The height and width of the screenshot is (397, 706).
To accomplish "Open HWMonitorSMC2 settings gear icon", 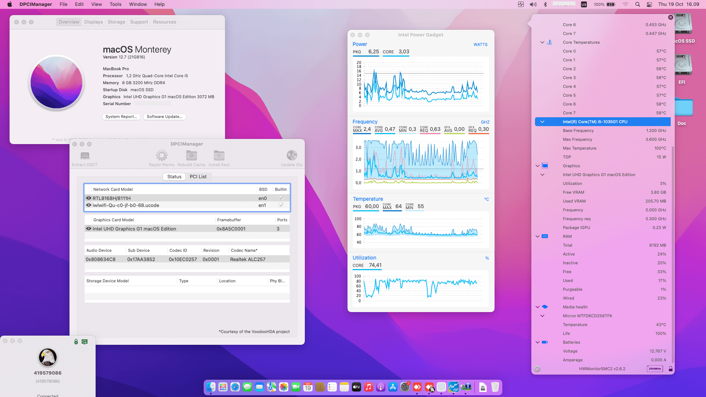I will point(537,369).
